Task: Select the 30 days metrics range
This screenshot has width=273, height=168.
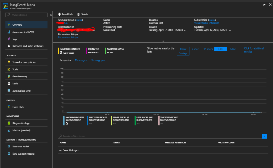Action: 183,53
